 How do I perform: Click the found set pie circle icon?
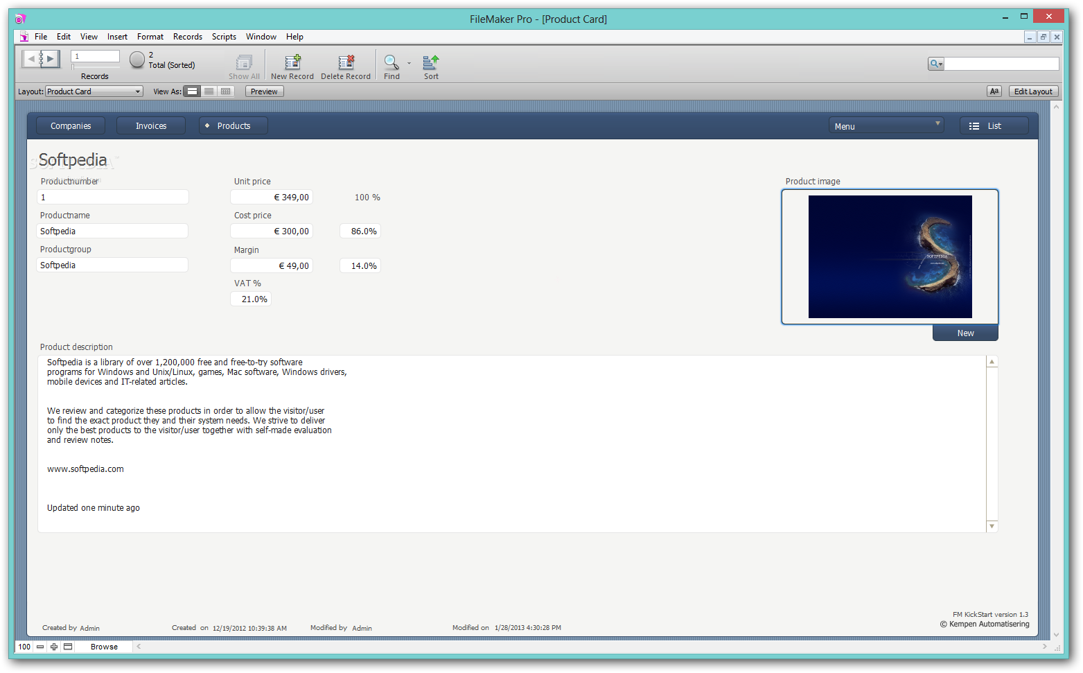[137, 60]
